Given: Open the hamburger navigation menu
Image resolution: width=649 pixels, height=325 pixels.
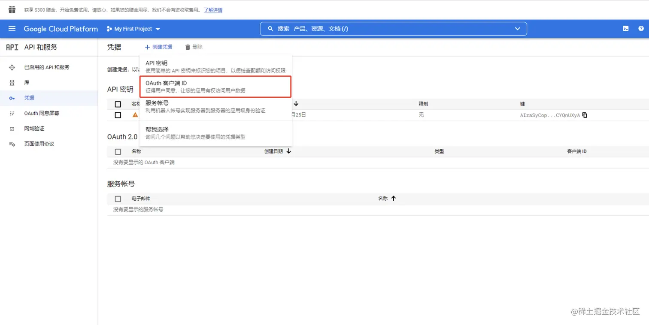Looking at the screenshot, I should click(x=12, y=29).
